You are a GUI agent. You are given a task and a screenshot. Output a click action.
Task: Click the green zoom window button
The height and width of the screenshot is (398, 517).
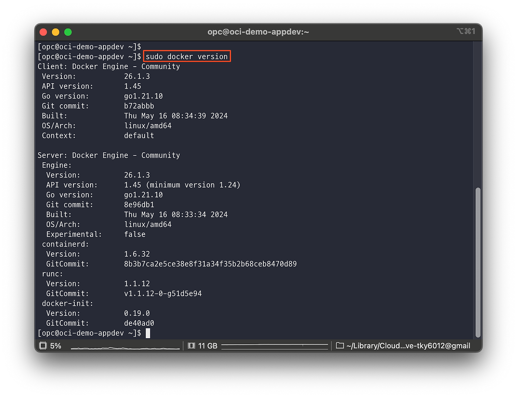(68, 32)
